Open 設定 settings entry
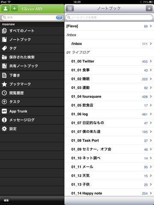Image resolution: width=154 pixels, height=205 pixels. (x=32, y=129)
